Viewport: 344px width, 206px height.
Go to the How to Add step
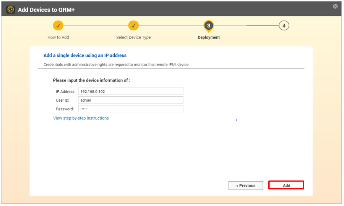pos(58,26)
